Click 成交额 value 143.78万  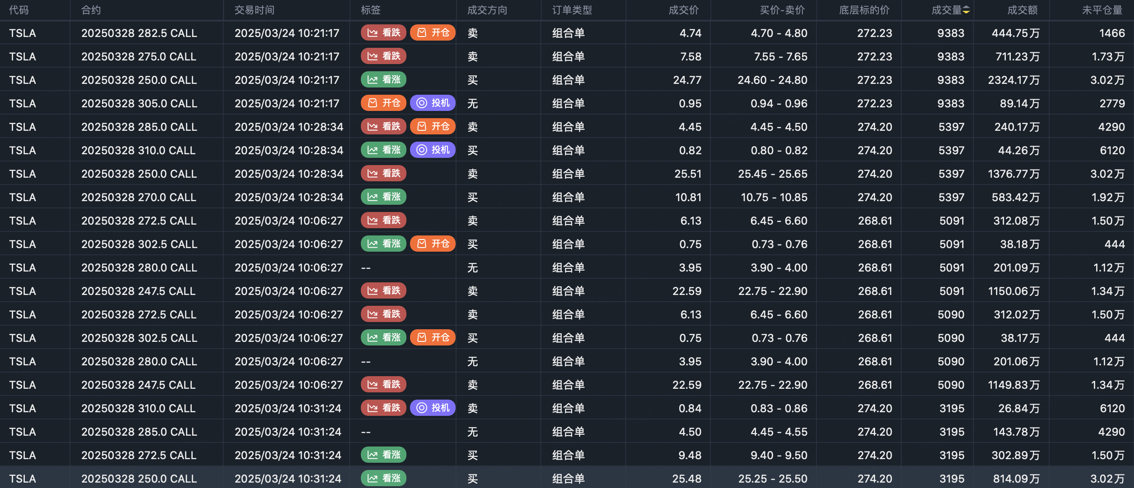[1016, 432]
